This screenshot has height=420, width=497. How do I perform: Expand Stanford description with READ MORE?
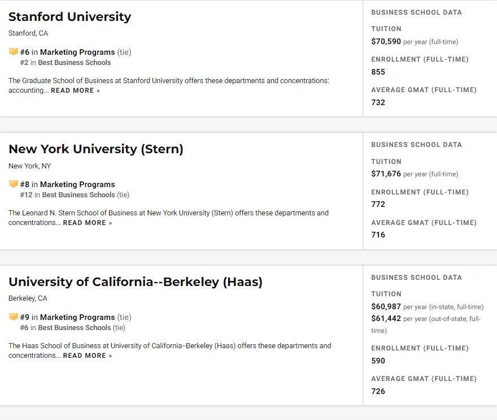point(75,90)
